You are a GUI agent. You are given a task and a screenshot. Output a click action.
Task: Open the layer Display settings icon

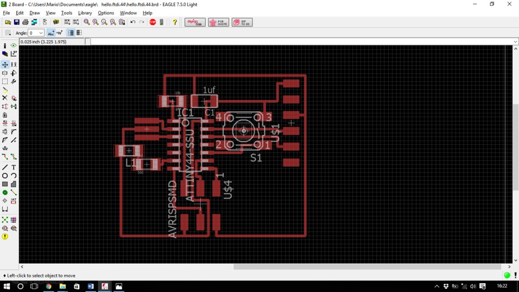[x=5, y=54]
